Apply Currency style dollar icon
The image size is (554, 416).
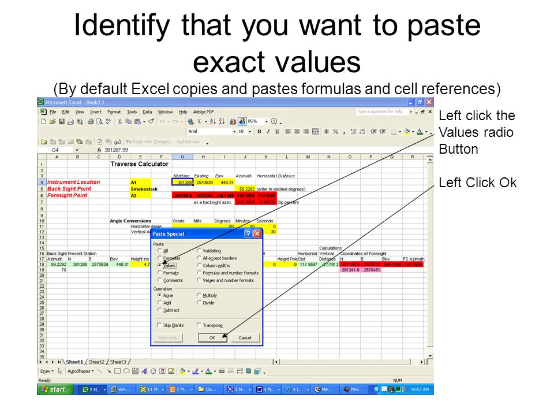[x=327, y=132]
